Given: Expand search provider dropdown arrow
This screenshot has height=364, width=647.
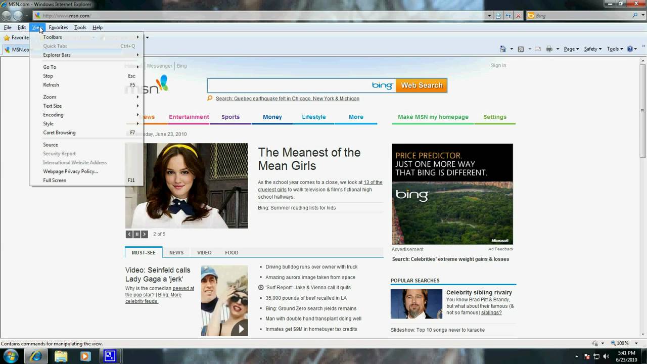Looking at the screenshot, I should 643,16.
